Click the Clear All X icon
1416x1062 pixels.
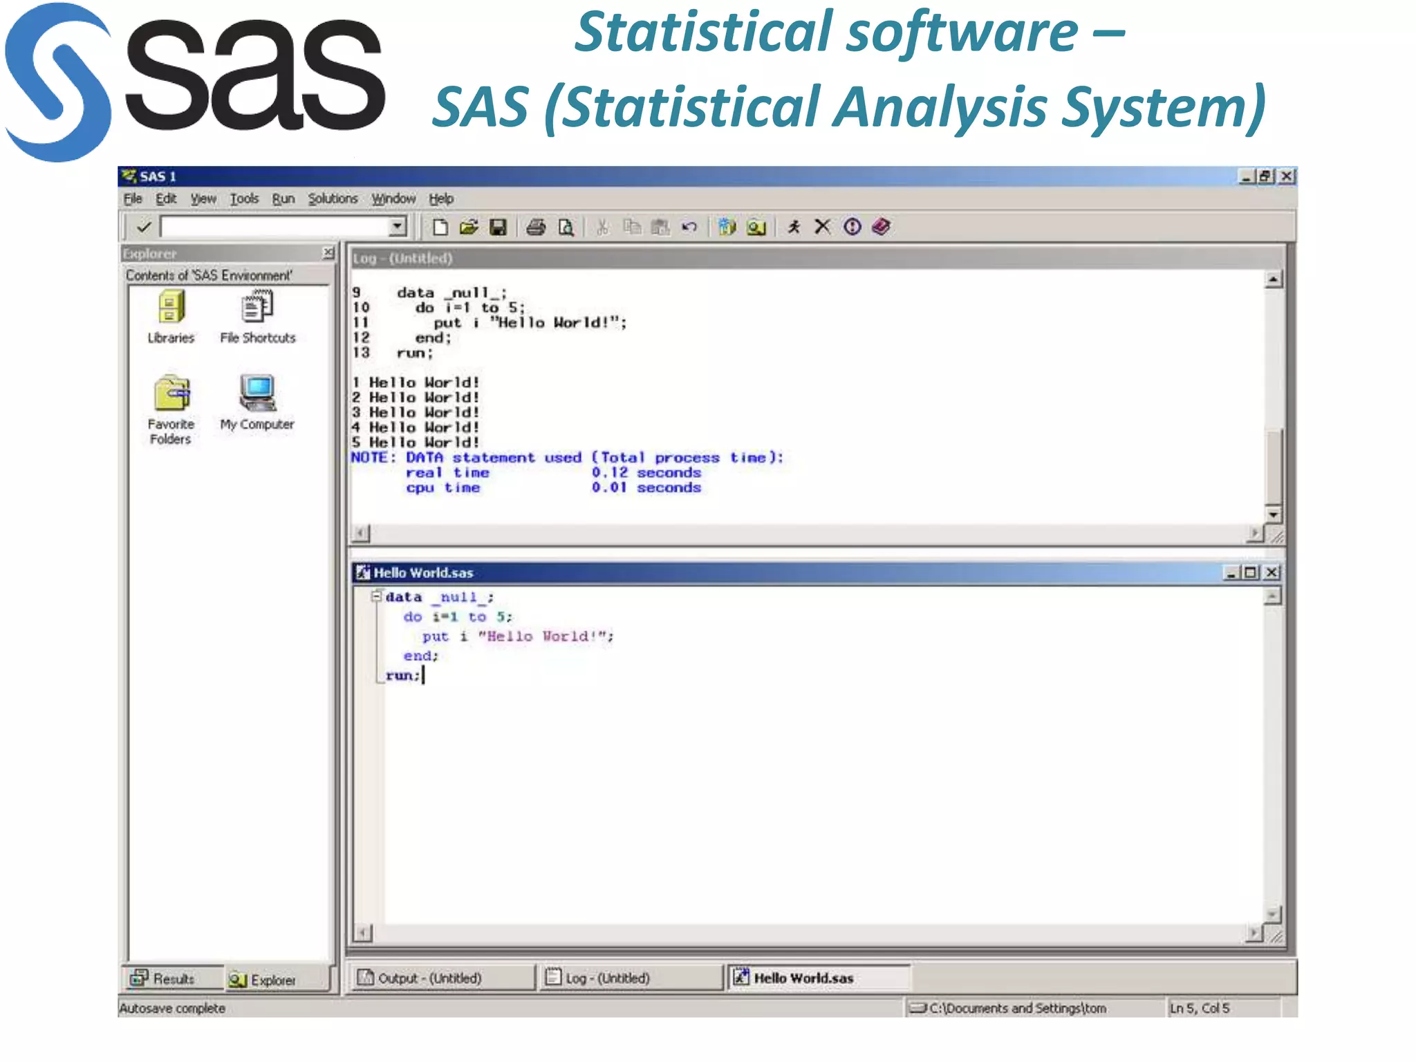822,227
